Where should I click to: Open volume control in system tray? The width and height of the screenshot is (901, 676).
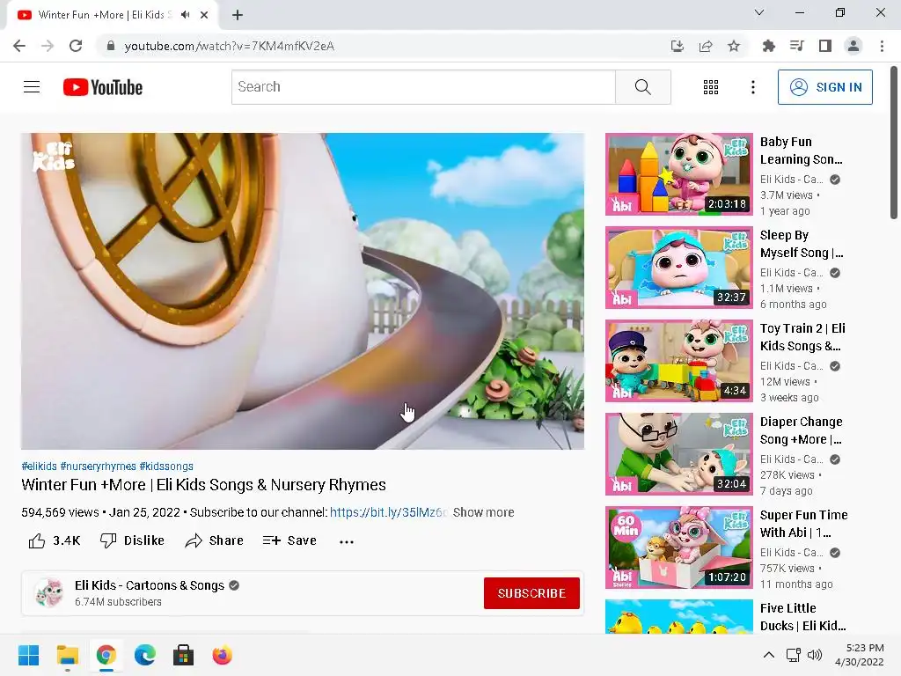pyautogui.click(x=814, y=655)
